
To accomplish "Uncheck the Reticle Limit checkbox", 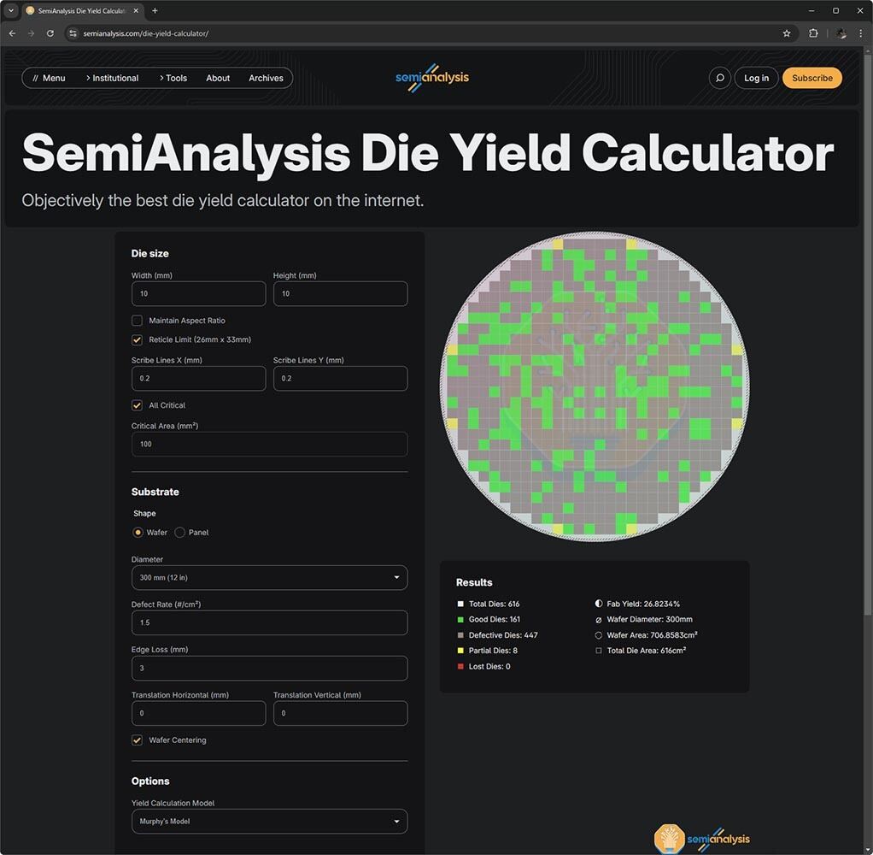I will tap(137, 339).
